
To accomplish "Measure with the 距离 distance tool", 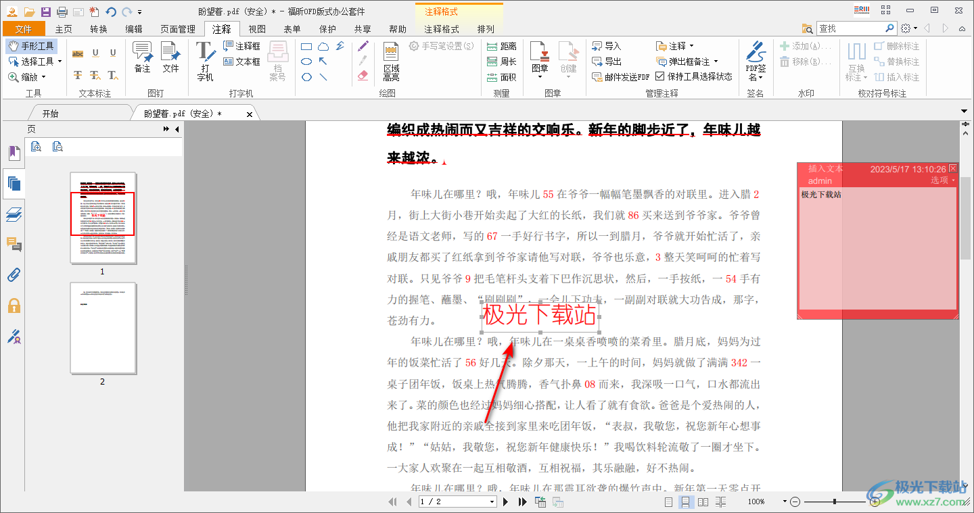I will pos(502,46).
